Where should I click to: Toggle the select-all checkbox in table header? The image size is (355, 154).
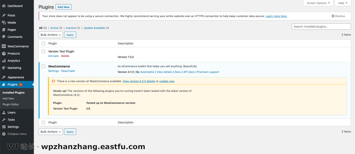(43, 44)
